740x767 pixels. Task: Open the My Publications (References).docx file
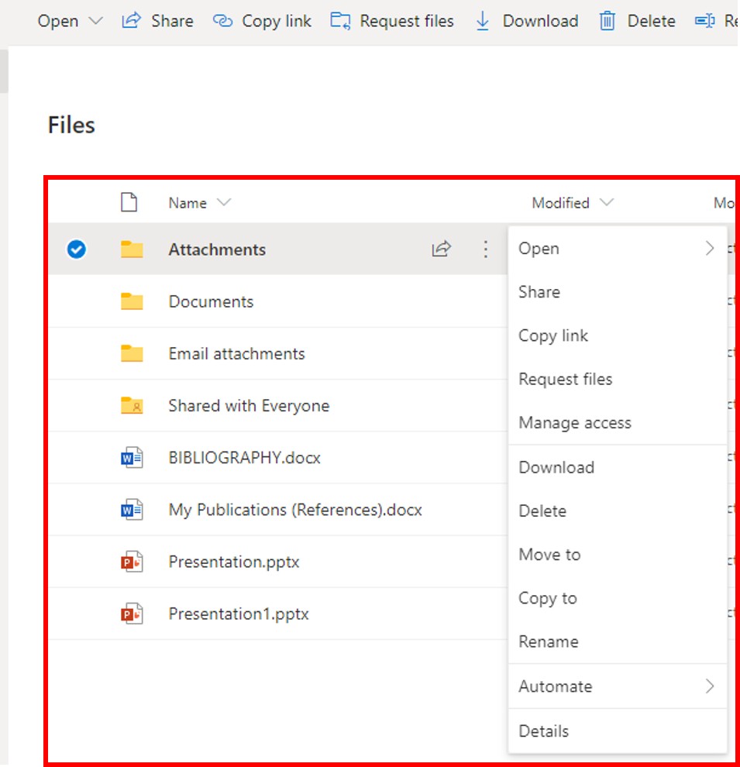295,510
